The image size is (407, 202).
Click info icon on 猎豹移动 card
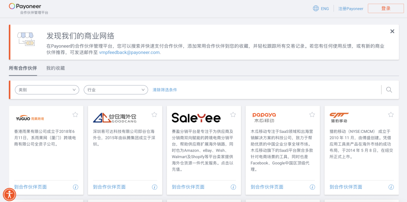pos(391,187)
